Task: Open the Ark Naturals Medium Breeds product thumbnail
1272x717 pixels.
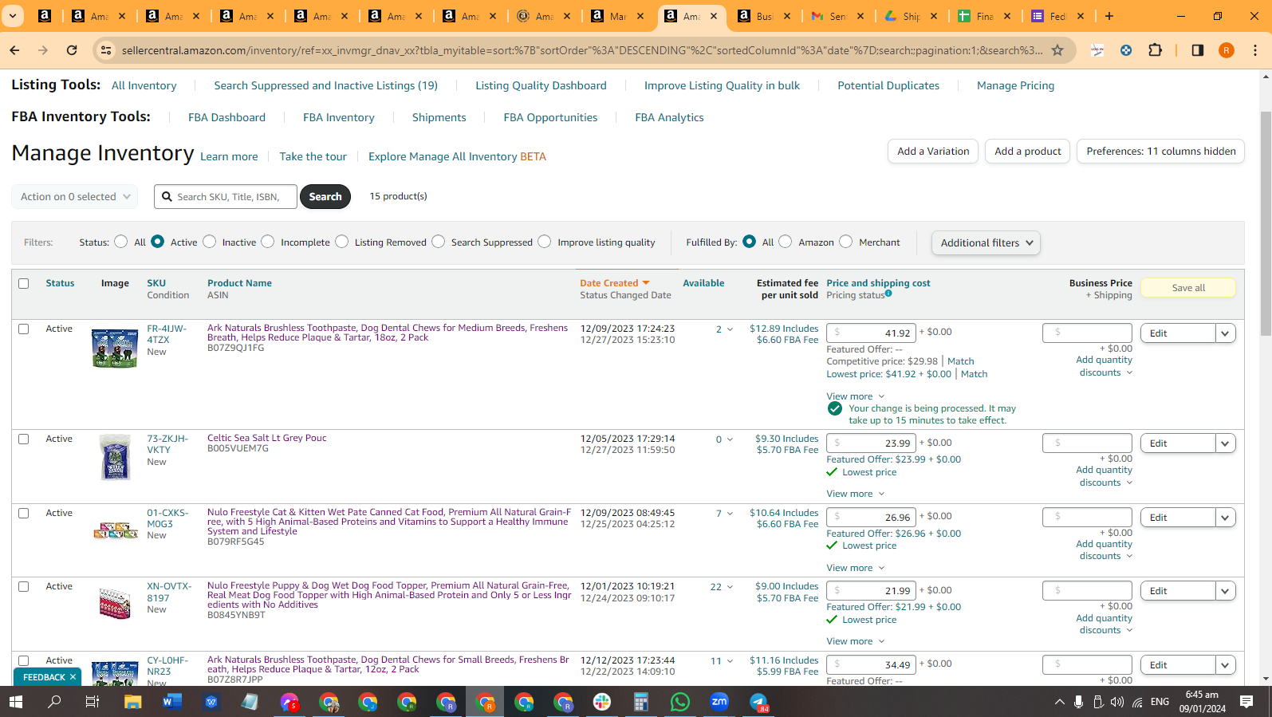Action: [x=115, y=349]
